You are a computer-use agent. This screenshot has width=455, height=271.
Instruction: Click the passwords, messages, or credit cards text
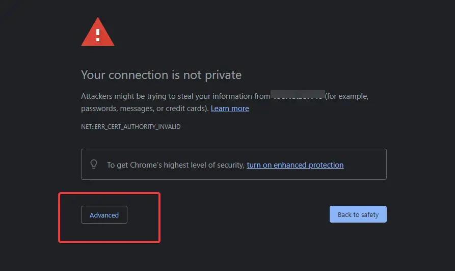[x=145, y=109]
